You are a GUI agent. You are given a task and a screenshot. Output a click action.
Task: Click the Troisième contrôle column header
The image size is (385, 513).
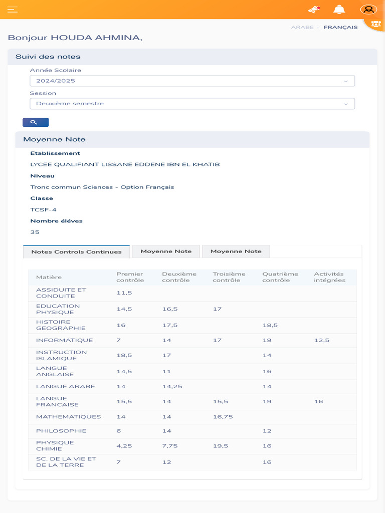pyautogui.click(x=229, y=277)
